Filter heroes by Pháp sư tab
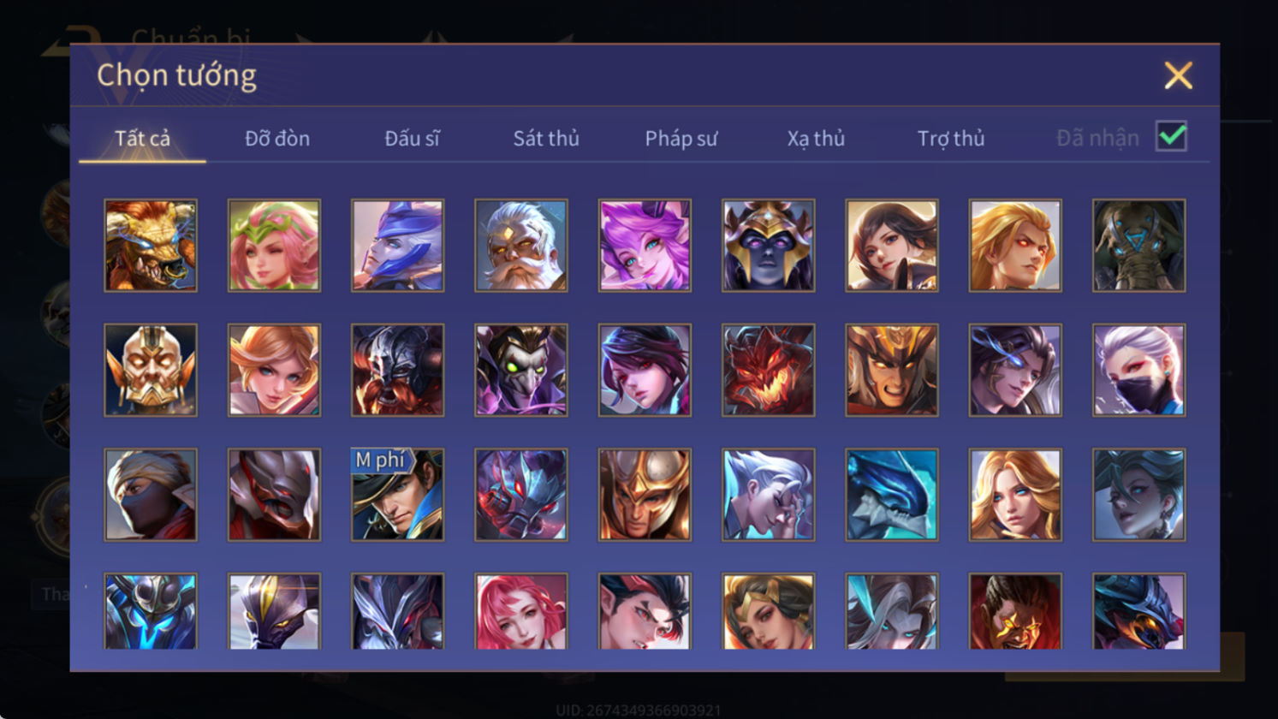 tap(681, 138)
